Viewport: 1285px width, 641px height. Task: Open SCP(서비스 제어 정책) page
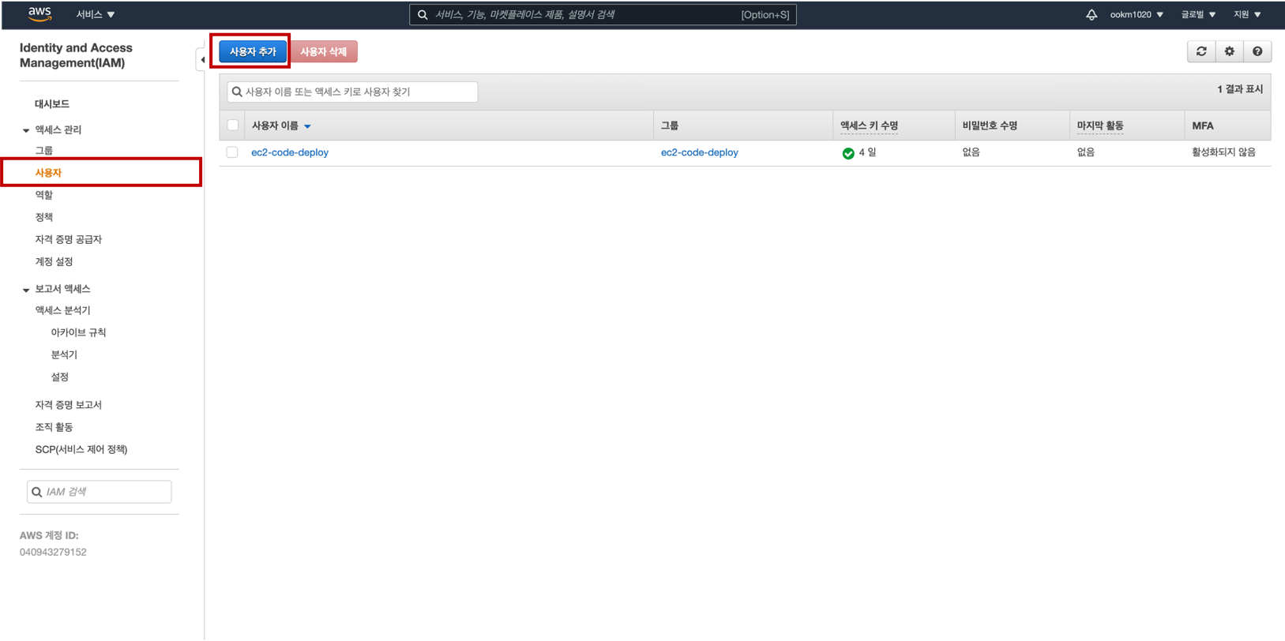pos(81,449)
